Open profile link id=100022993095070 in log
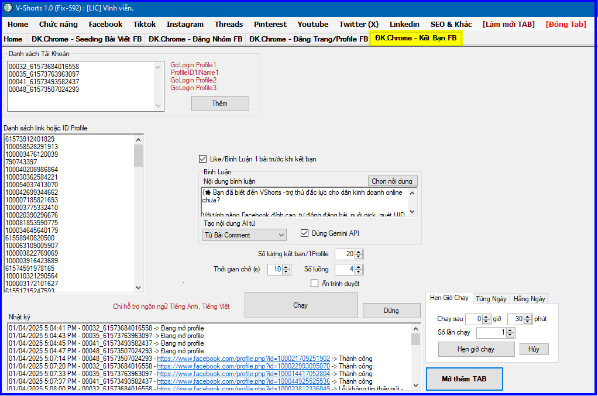Screen dimensions: 598x396 243,366
